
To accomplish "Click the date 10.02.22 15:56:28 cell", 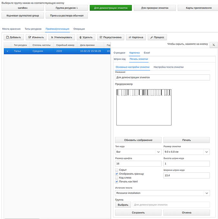I will pos(90,51).
